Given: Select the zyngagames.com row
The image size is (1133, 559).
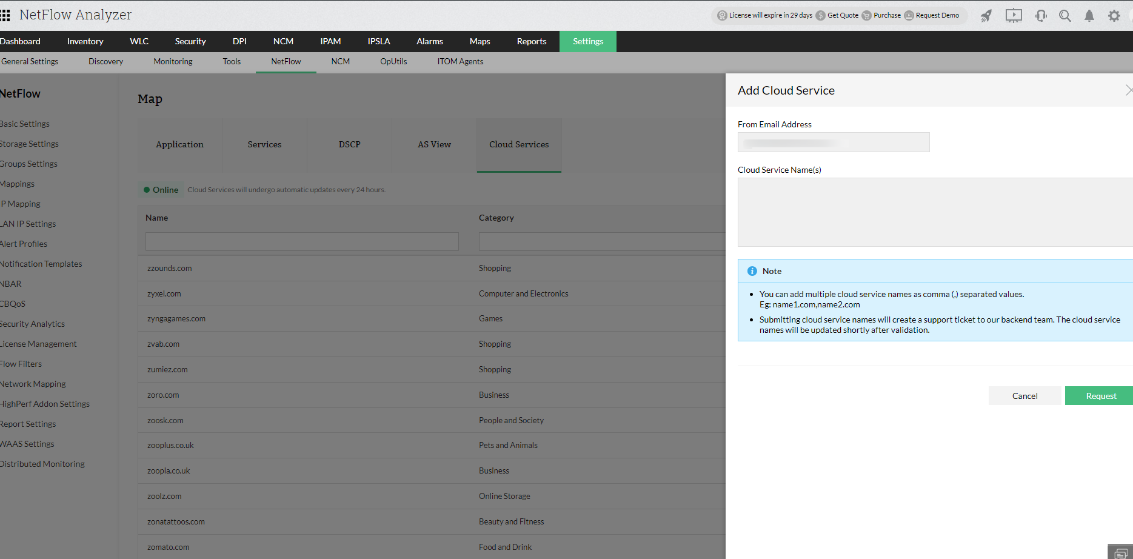Looking at the screenshot, I should (x=432, y=319).
